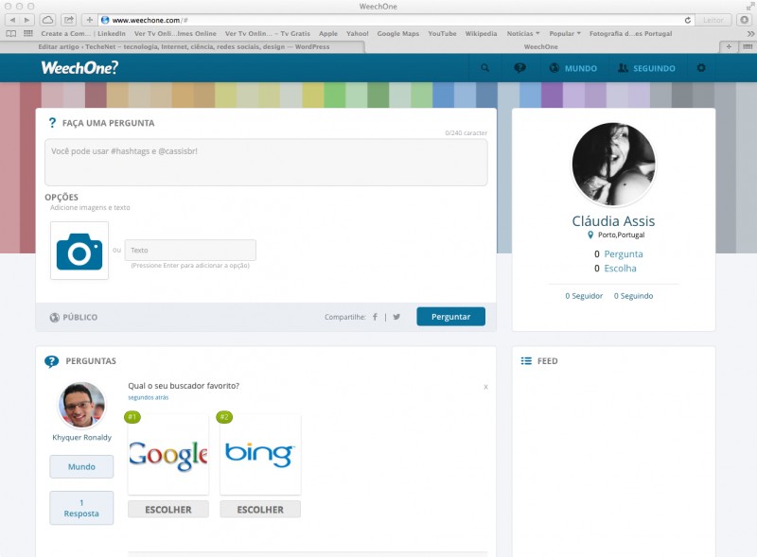The image size is (757, 557).
Task: Open the Seguindo section in navbar
Action: (646, 68)
